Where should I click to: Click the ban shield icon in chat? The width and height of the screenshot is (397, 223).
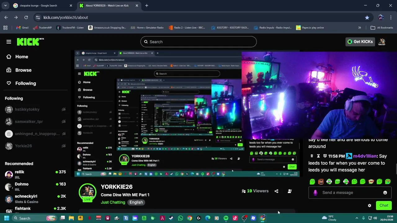click(x=325, y=156)
